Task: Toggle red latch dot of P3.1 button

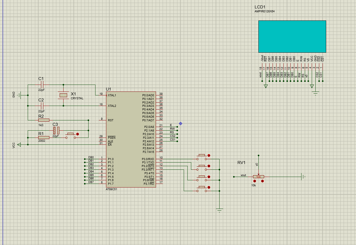Action: (x=209, y=166)
